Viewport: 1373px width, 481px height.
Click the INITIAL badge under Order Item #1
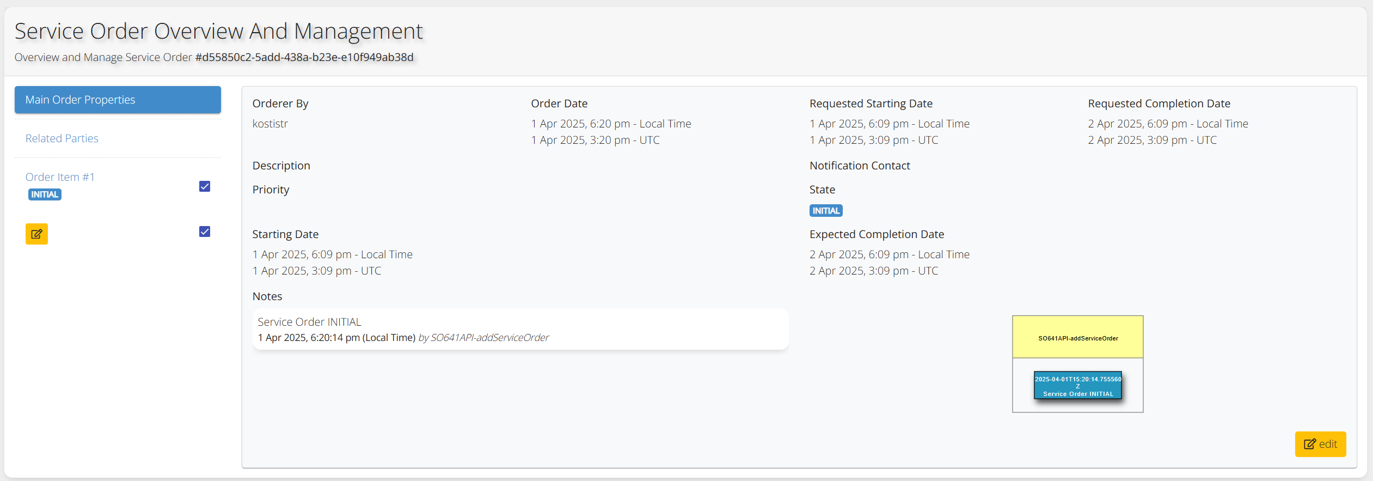coord(45,194)
